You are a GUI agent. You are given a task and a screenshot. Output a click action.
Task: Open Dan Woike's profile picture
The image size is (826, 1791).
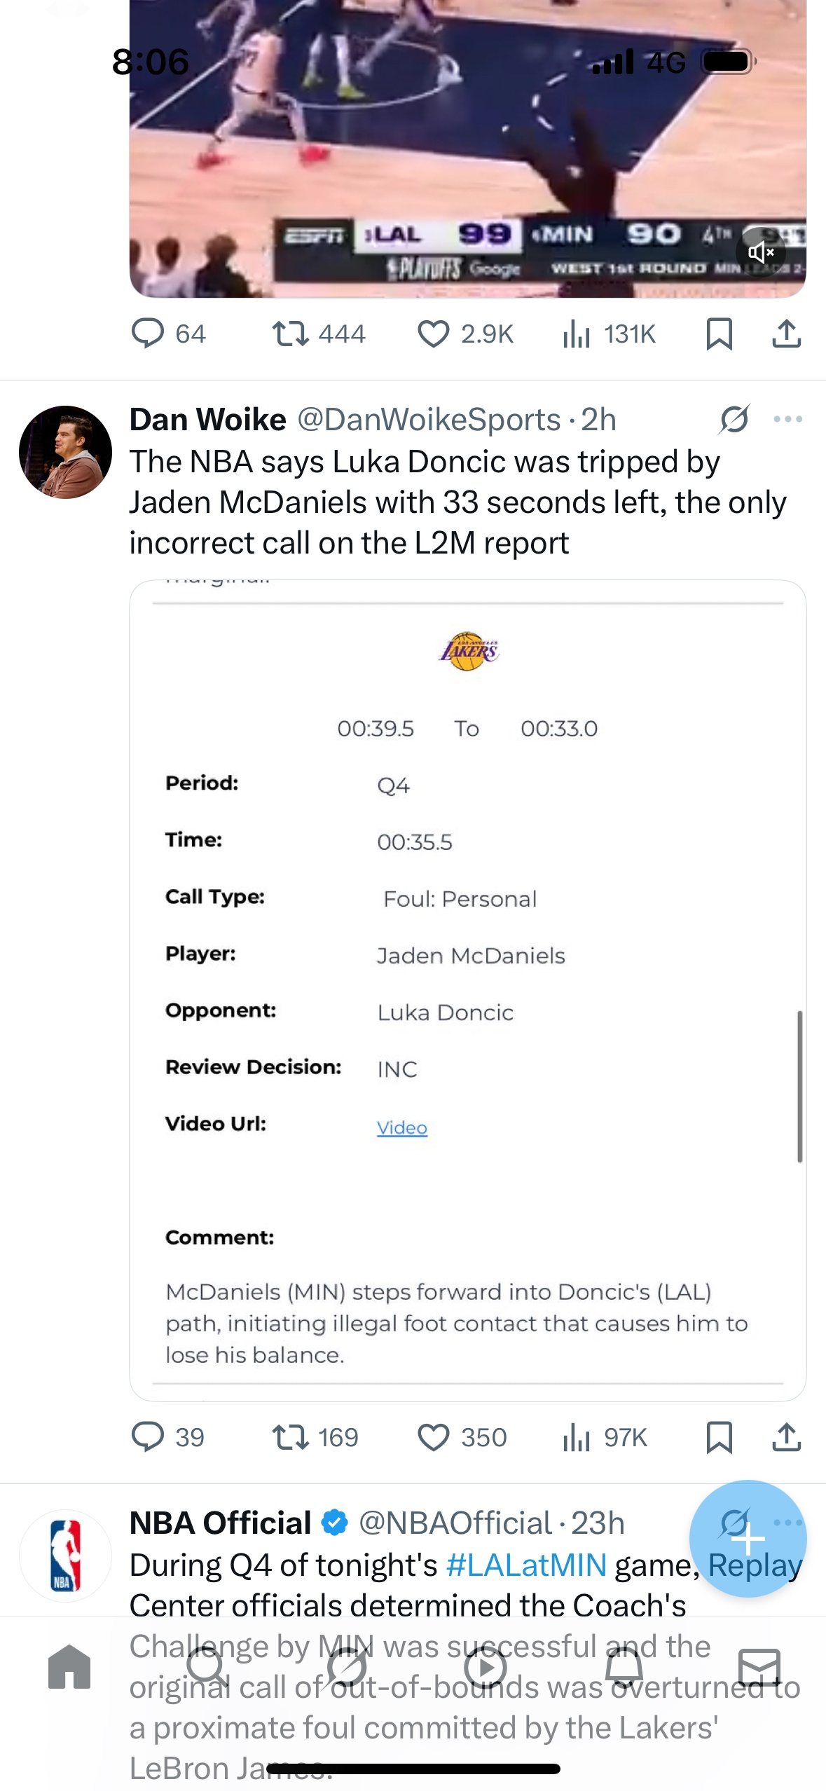(x=65, y=452)
